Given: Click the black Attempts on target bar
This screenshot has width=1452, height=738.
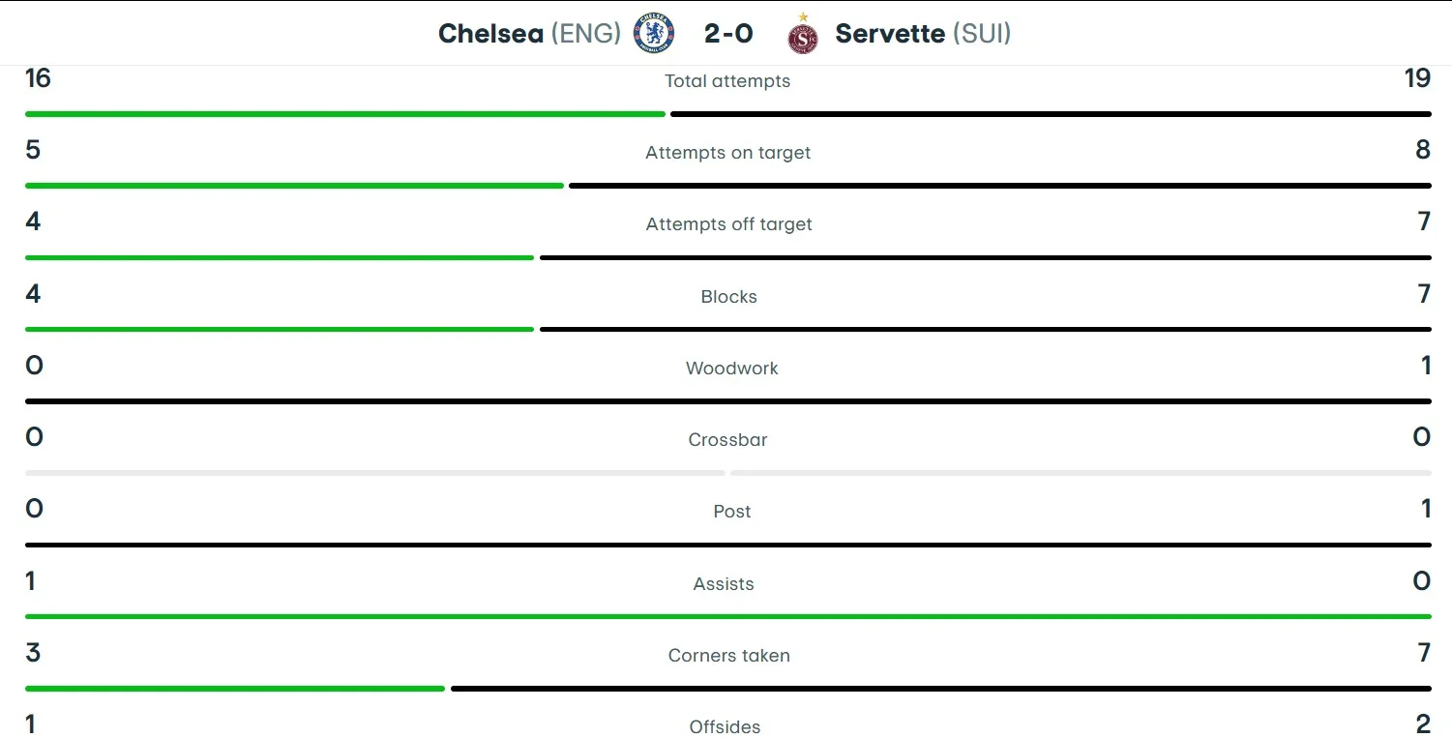Looking at the screenshot, I should click(999, 186).
